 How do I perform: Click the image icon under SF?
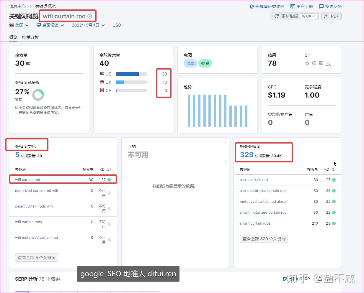pos(321,63)
